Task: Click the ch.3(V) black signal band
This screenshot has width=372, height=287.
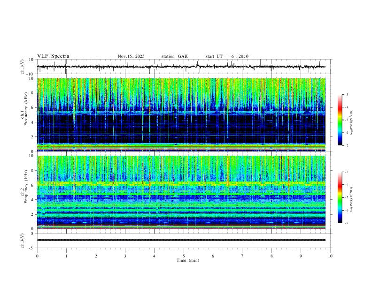Action: click(x=181, y=240)
